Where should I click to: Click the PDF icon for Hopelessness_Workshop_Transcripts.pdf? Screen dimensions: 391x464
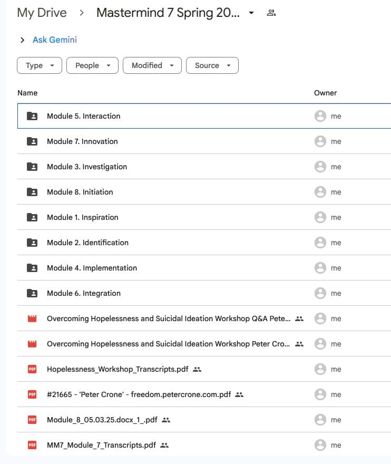tap(32, 369)
